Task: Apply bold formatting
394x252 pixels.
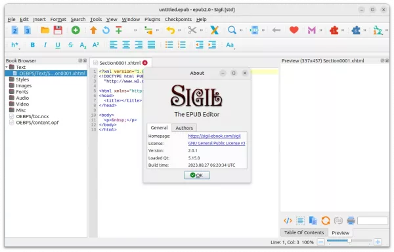Action: click(x=32, y=45)
